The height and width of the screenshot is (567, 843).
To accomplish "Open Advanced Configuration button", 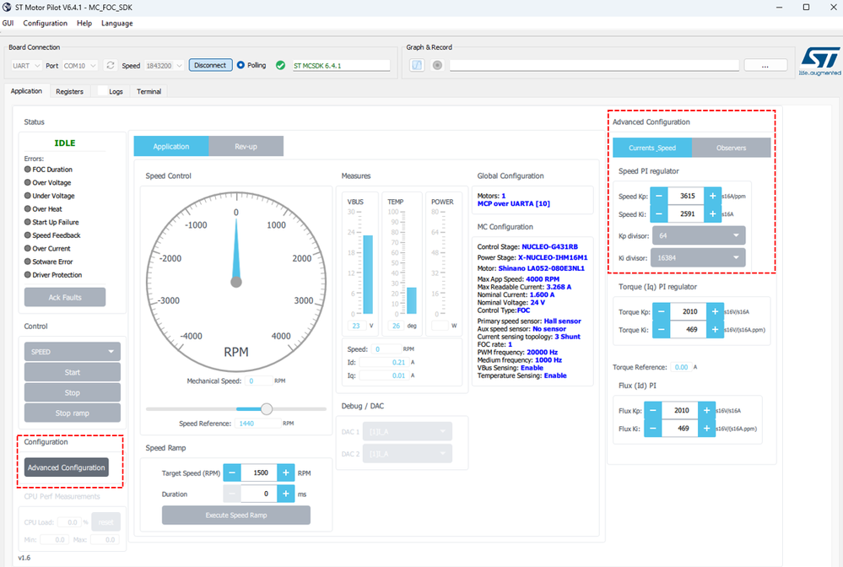I will click(66, 467).
